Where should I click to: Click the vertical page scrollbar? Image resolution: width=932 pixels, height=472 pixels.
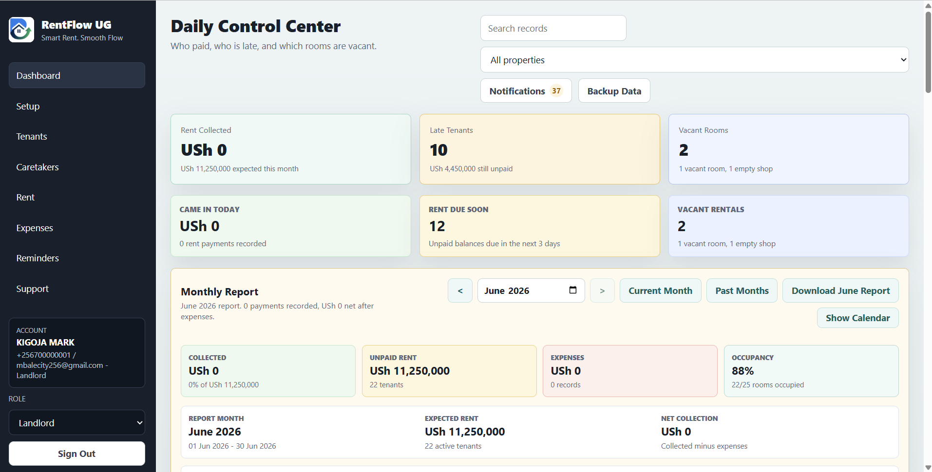click(x=928, y=51)
